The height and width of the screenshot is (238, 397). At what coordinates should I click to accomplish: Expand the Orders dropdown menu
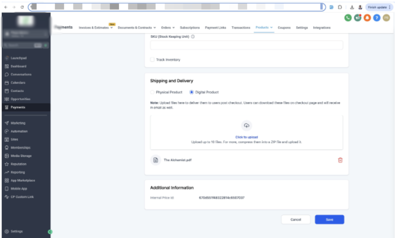168,28
